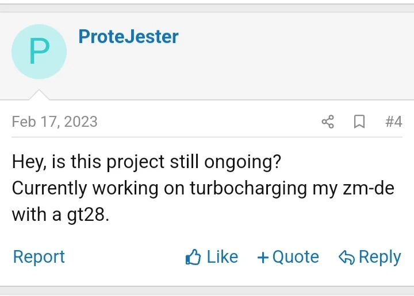Open the ProteJester username profile link

click(128, 37)
